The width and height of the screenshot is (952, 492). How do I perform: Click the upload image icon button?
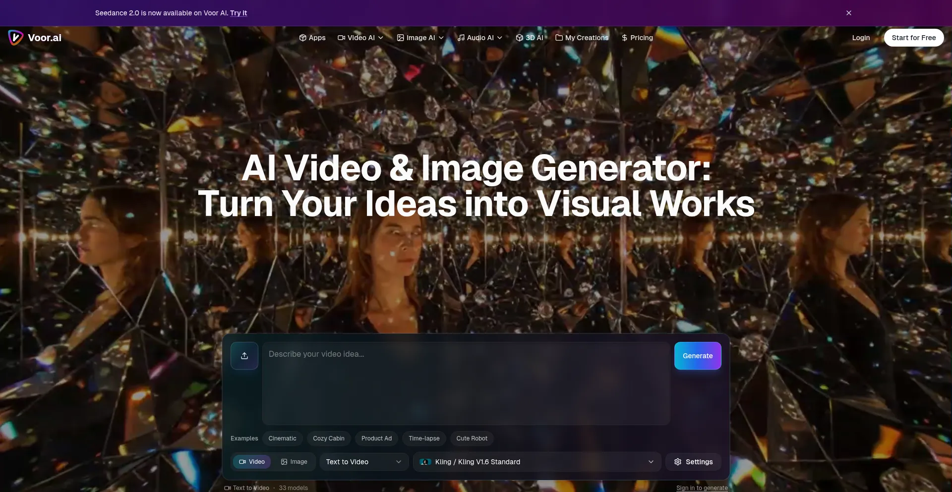pyautogui.click(x=244, y=356)
